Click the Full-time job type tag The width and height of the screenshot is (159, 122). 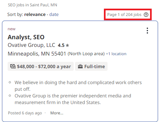[x=91, y=66]
